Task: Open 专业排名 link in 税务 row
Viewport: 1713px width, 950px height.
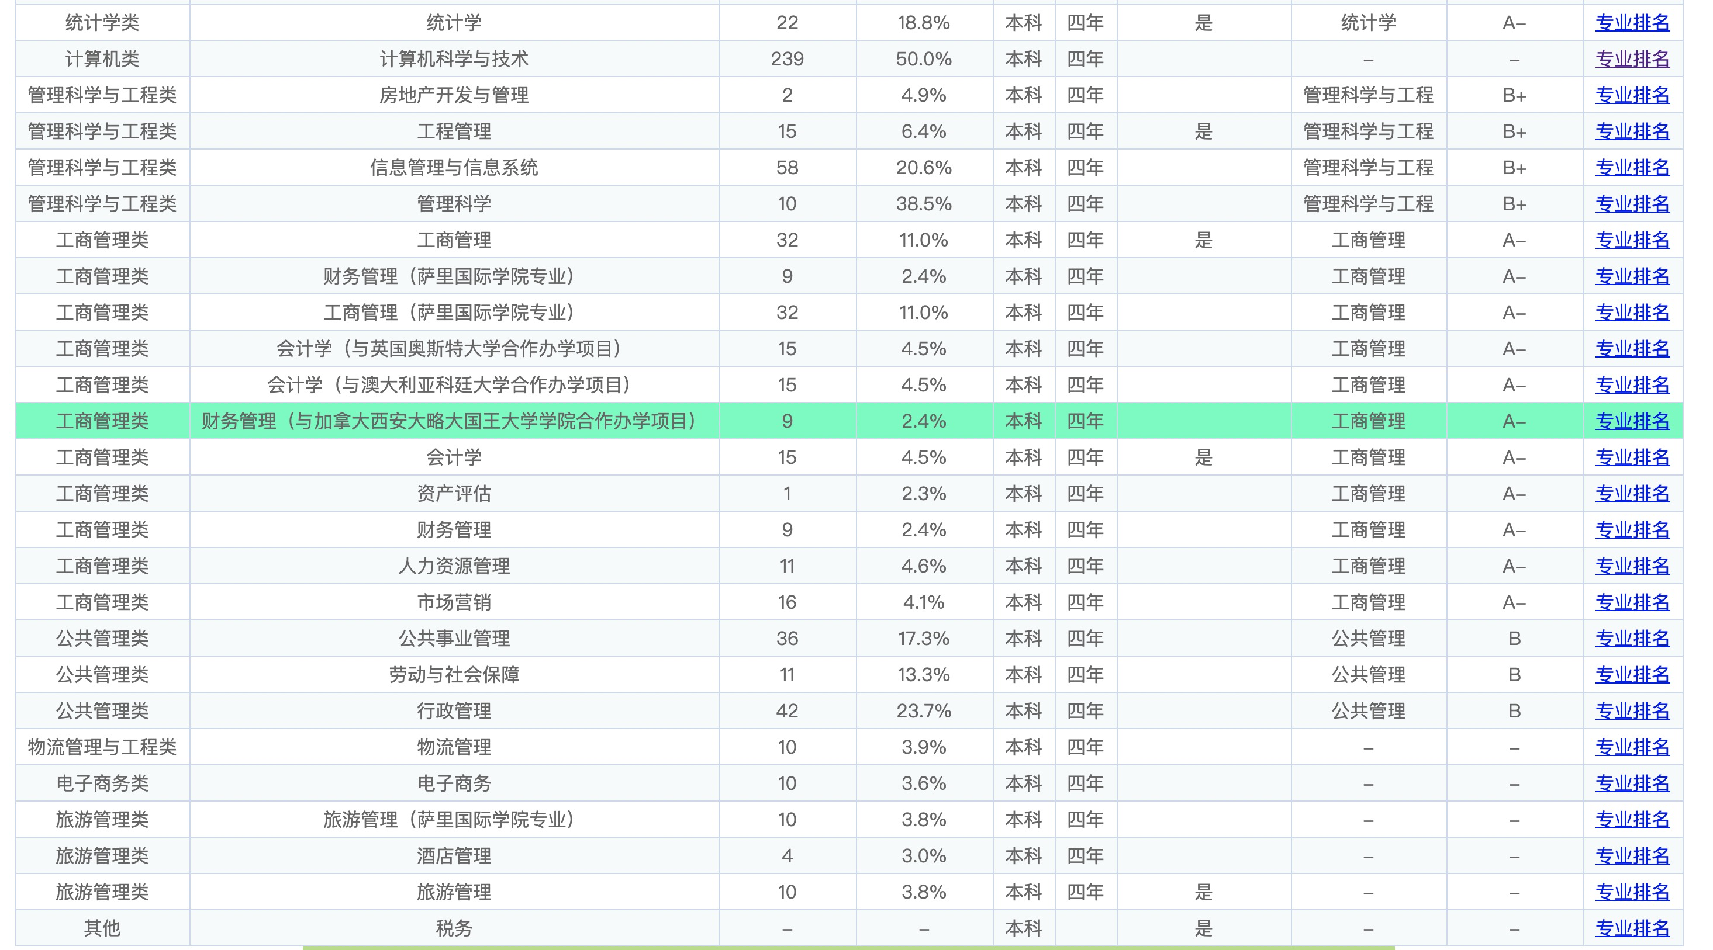Action: click(x=1632, y=928)
